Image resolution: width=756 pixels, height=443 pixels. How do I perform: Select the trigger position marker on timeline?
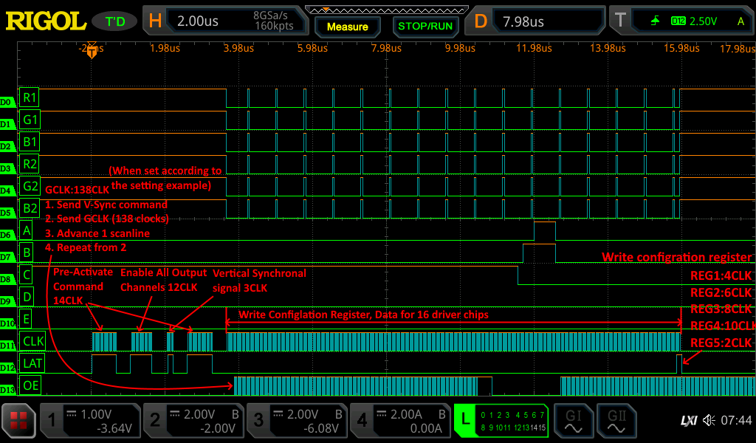(92, 50)
